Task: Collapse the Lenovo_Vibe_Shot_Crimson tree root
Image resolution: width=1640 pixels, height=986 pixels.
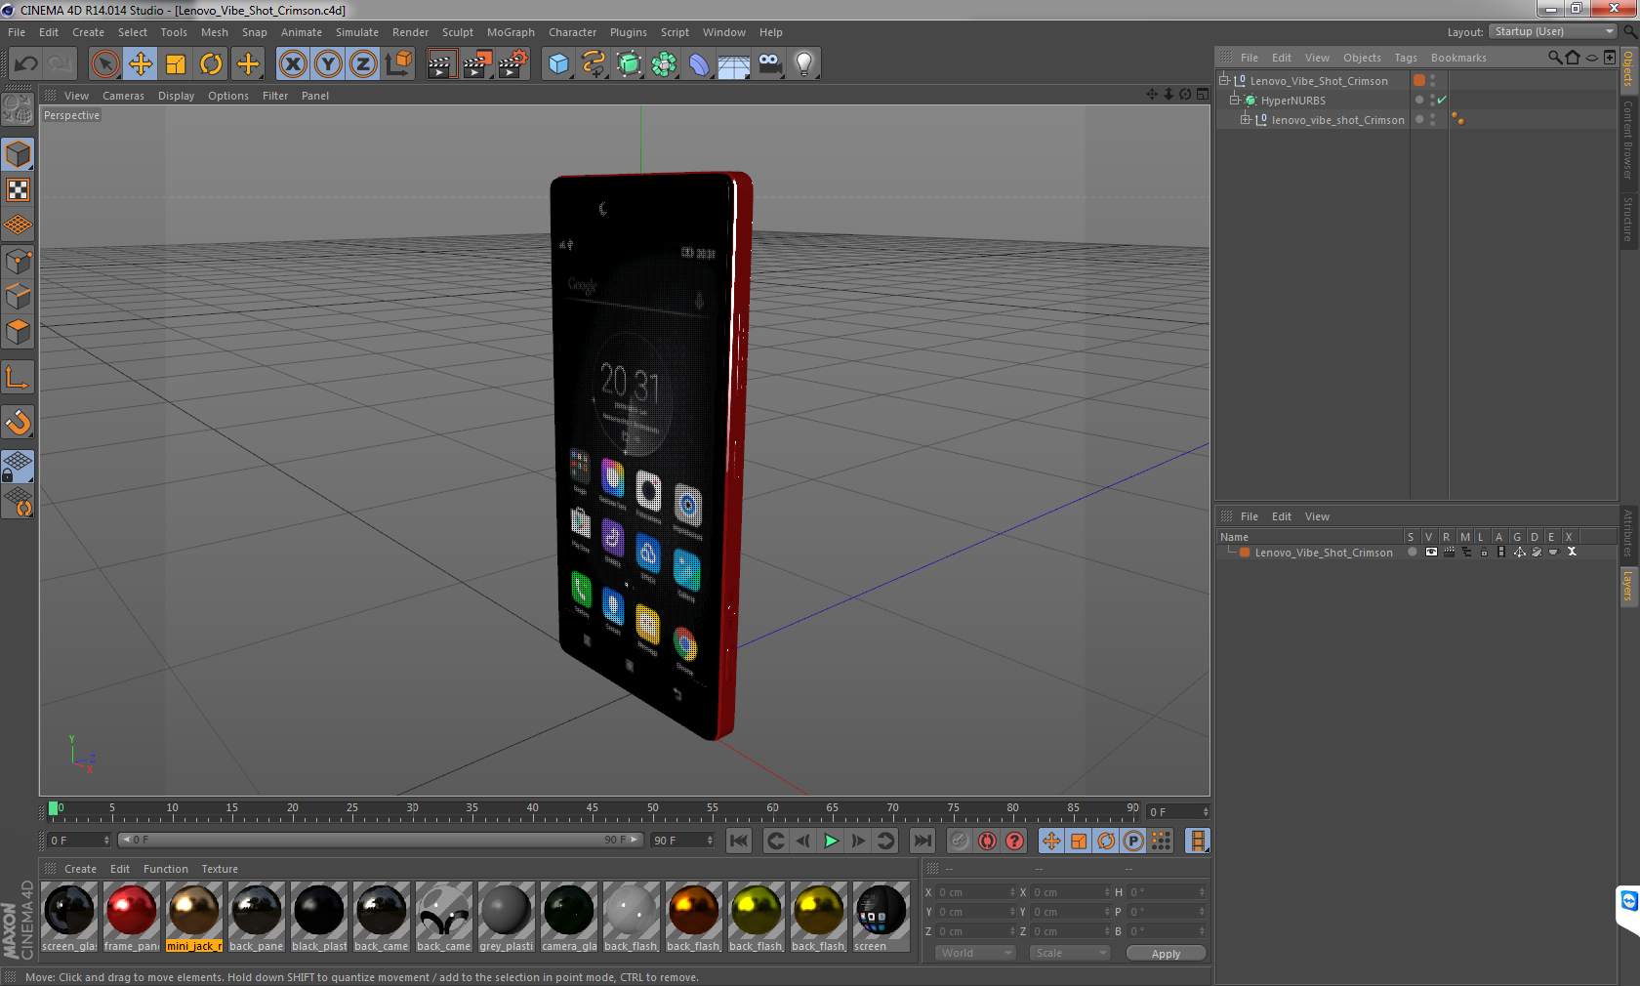Action: click(x=1223, y=80)
